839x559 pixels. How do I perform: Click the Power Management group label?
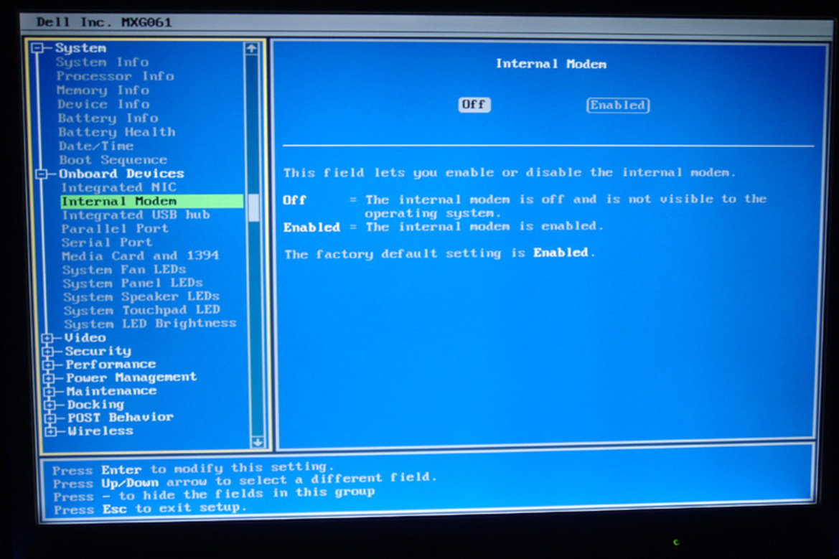point(131,377)
